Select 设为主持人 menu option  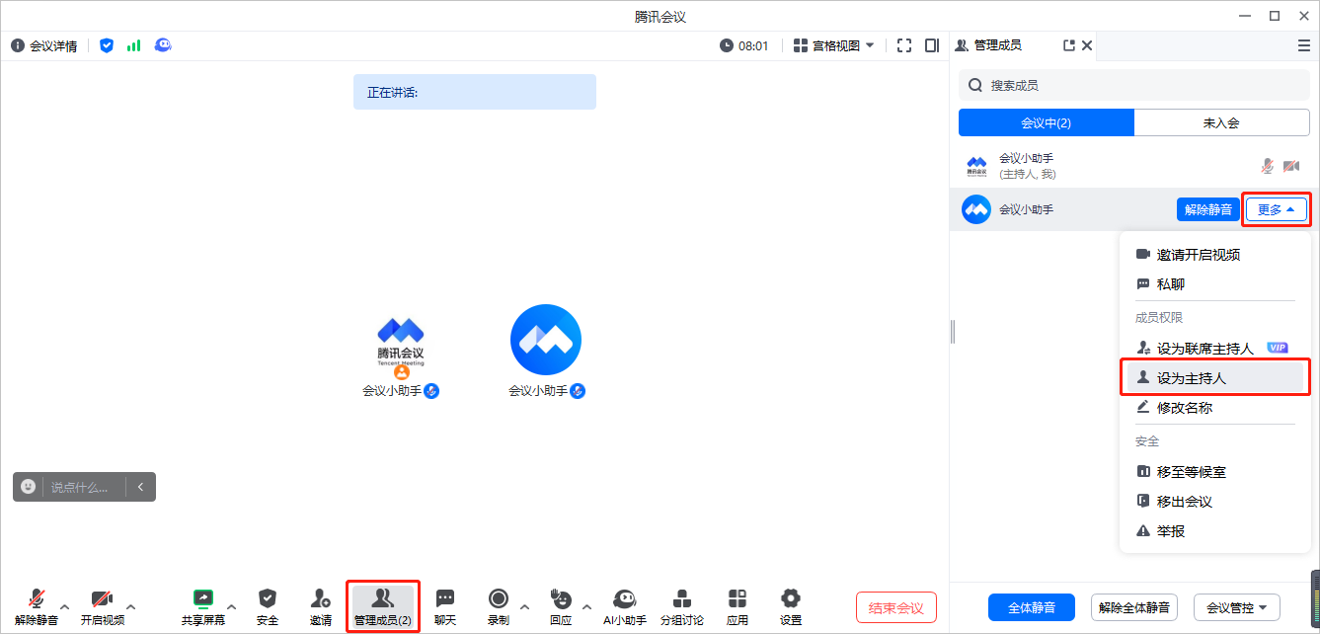pyautogui.click(x=1215, y=378)
